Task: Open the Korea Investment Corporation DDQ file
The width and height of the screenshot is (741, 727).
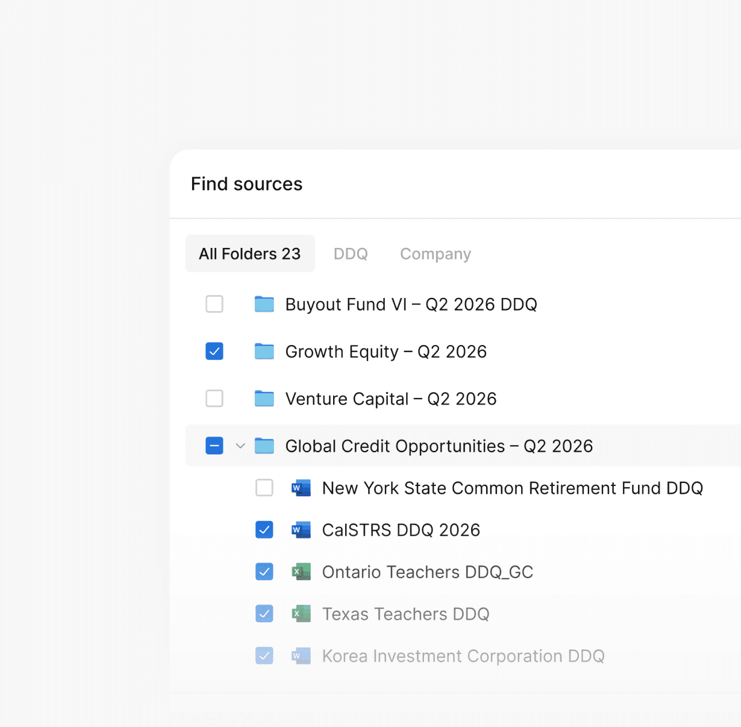Action: click(463, 656)
